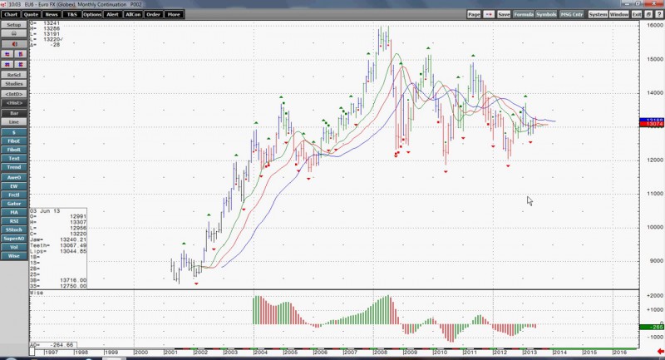The height and width of the screenshot is (360, 665).
Task: Select the Trend line tool
Action: pos(14,167)
